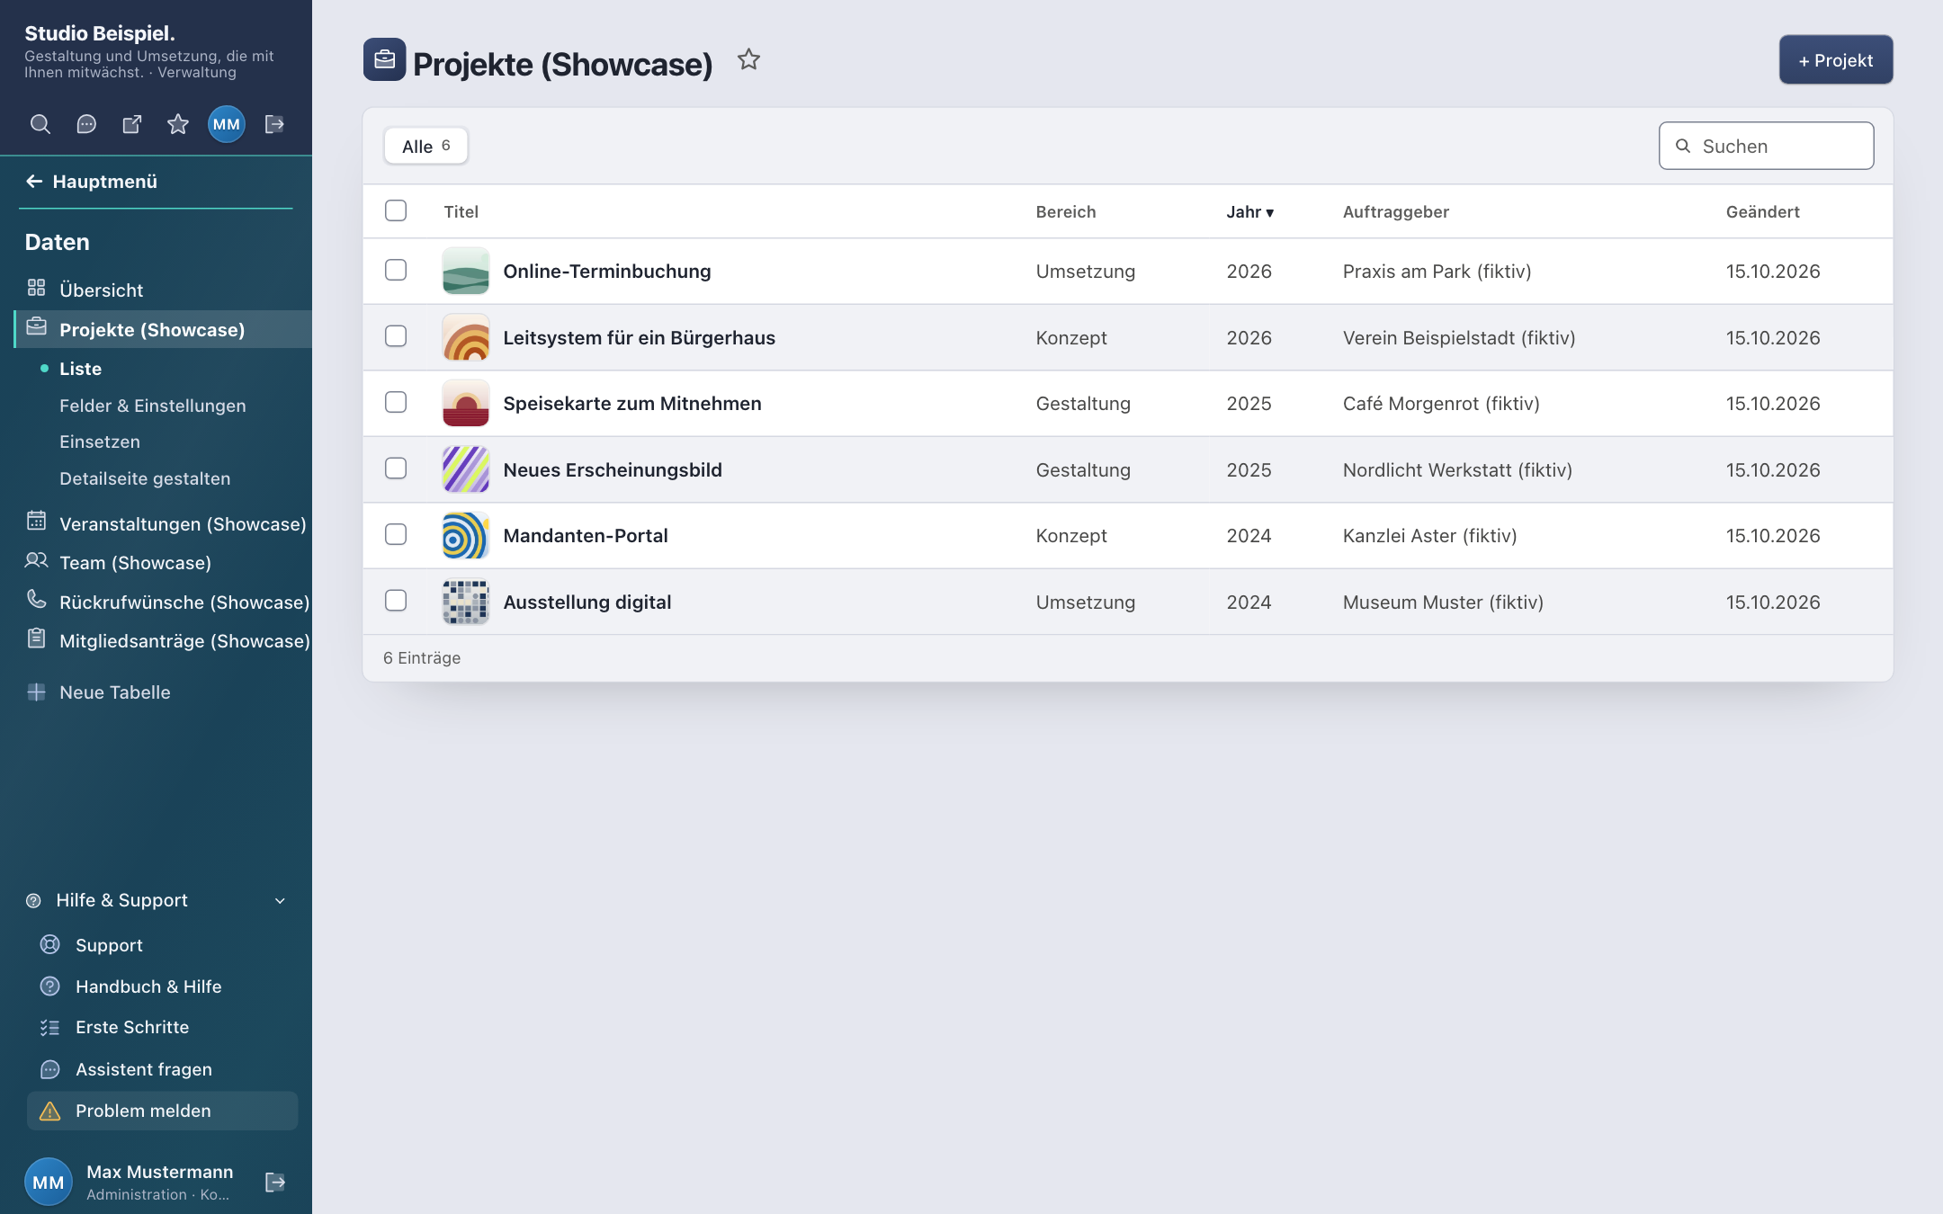Click the briefcase icon beside page title
The height and width of the screenshot is (1214, 1943).
tap(385, 59)
